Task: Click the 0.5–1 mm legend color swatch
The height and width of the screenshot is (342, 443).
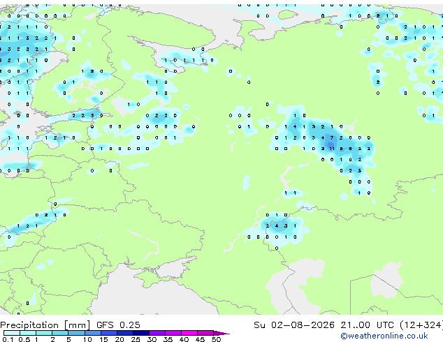Action: pyautogui.click(x=28, y=333)
